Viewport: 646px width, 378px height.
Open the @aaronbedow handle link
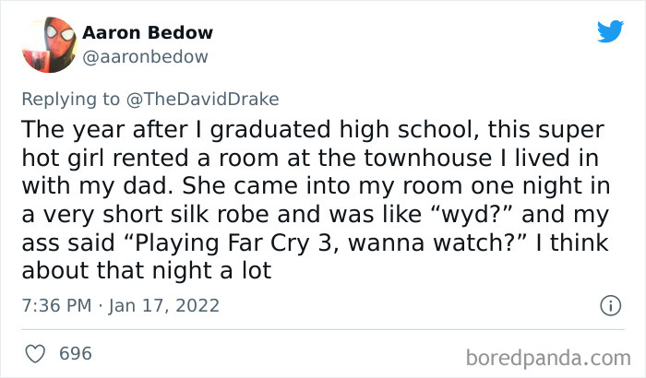(x=146, y=56)
